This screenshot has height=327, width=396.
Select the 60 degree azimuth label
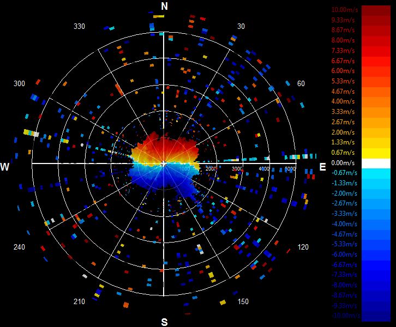pos(301,83)
